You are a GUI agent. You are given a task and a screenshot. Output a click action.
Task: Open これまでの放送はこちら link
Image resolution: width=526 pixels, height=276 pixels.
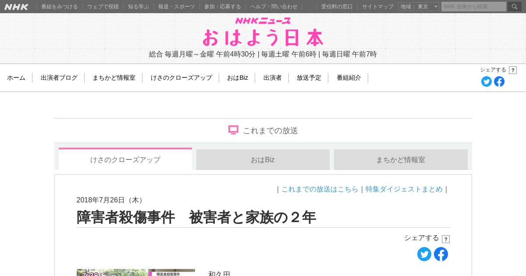tap(320, 189)
